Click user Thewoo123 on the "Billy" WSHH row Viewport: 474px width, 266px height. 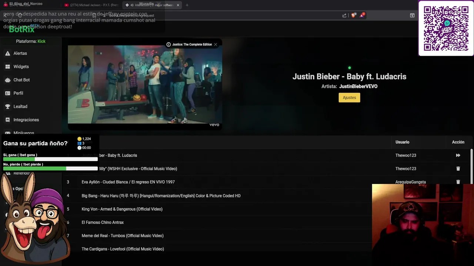[406, 169]
